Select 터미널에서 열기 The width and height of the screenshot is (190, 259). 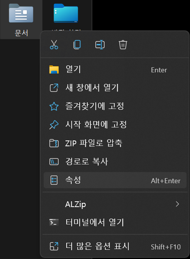point(115,222)
